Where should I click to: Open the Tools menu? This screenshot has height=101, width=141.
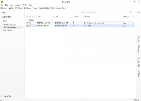pos(24,5)
